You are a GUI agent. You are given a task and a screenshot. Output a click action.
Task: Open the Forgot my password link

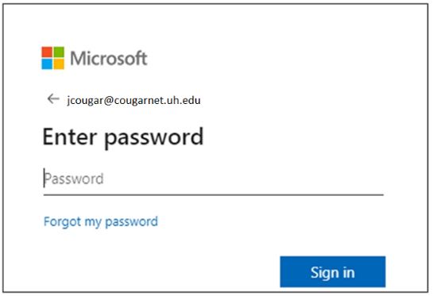101,221
